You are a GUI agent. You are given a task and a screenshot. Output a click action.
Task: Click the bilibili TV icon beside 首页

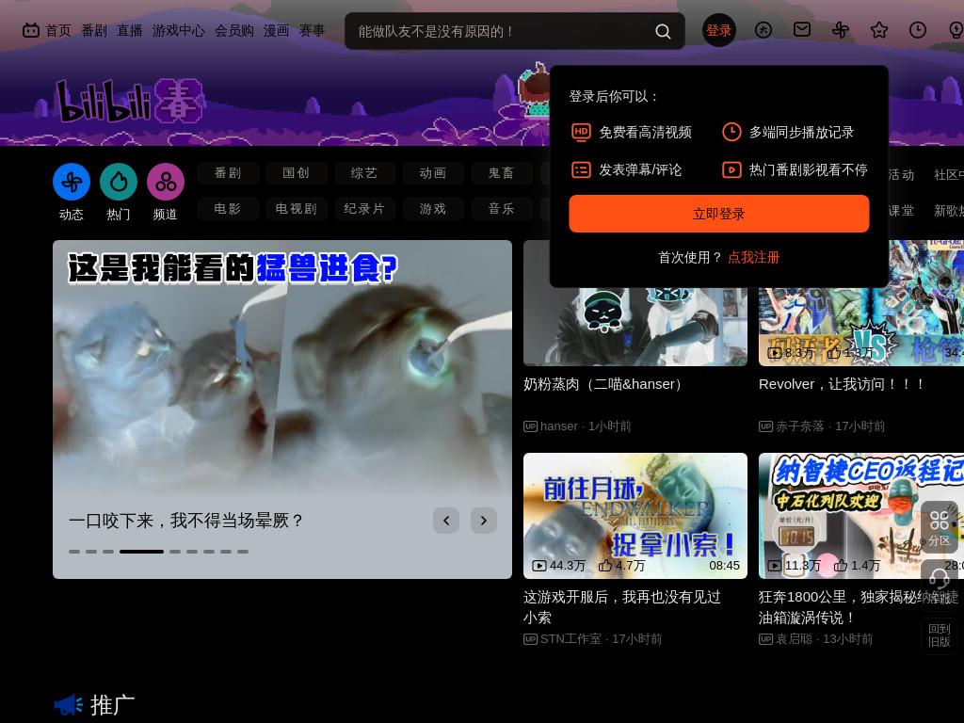(31, 30)
